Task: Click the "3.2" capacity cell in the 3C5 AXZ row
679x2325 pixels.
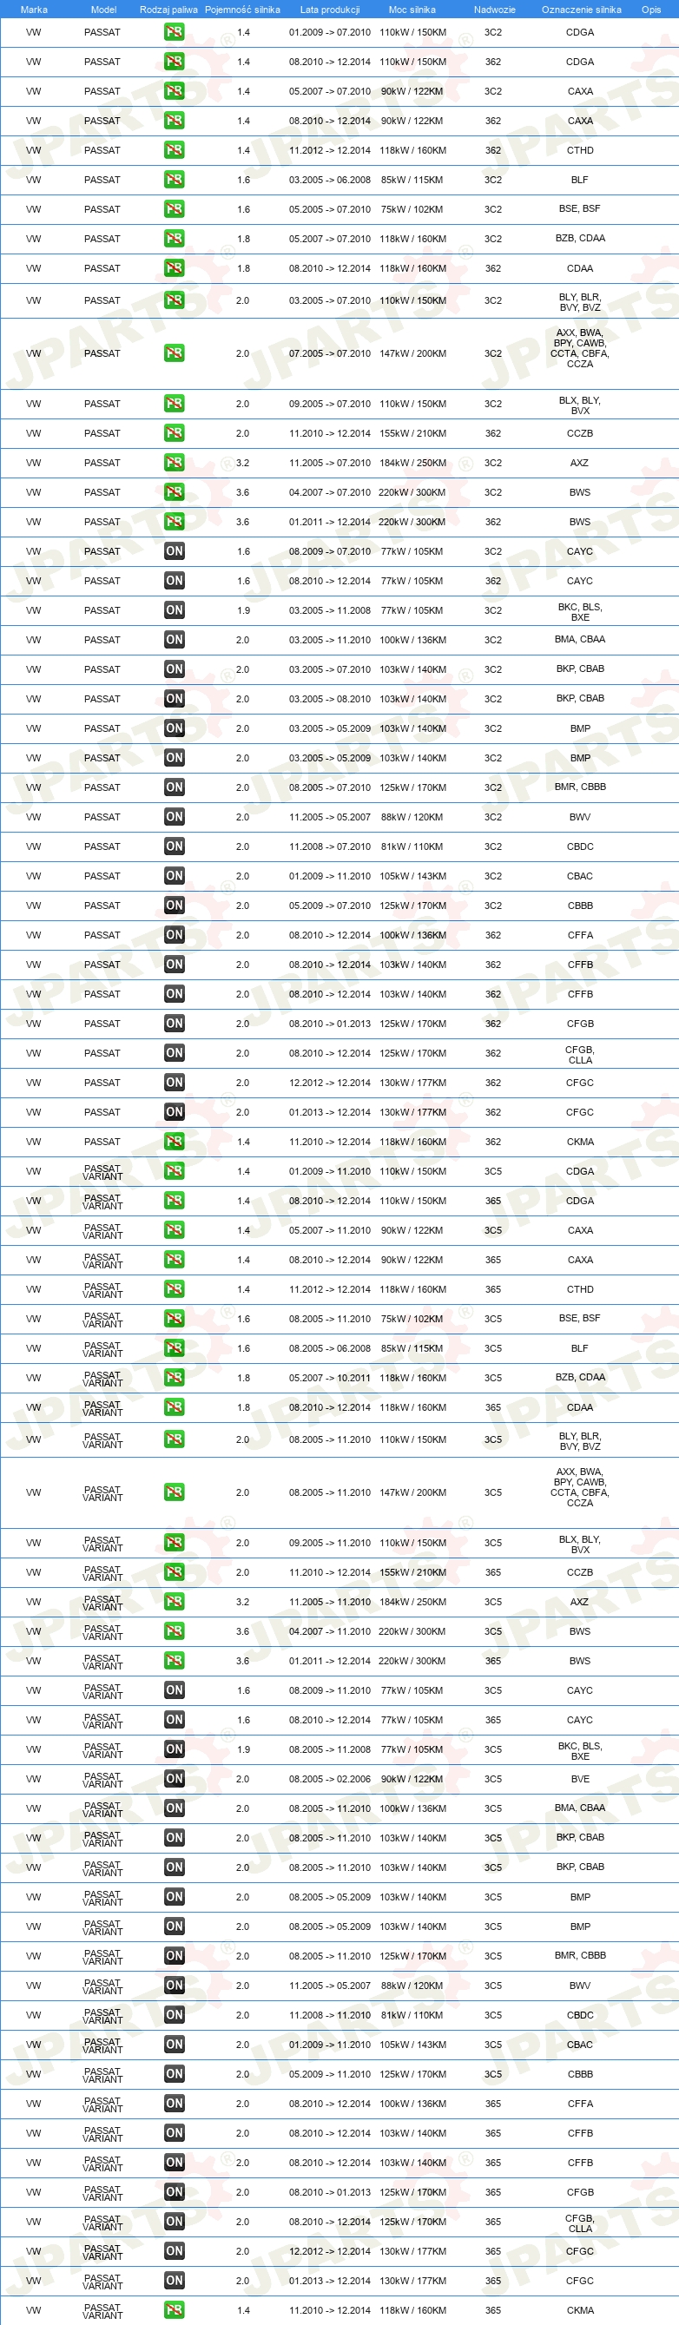Action: [243, 1602]
